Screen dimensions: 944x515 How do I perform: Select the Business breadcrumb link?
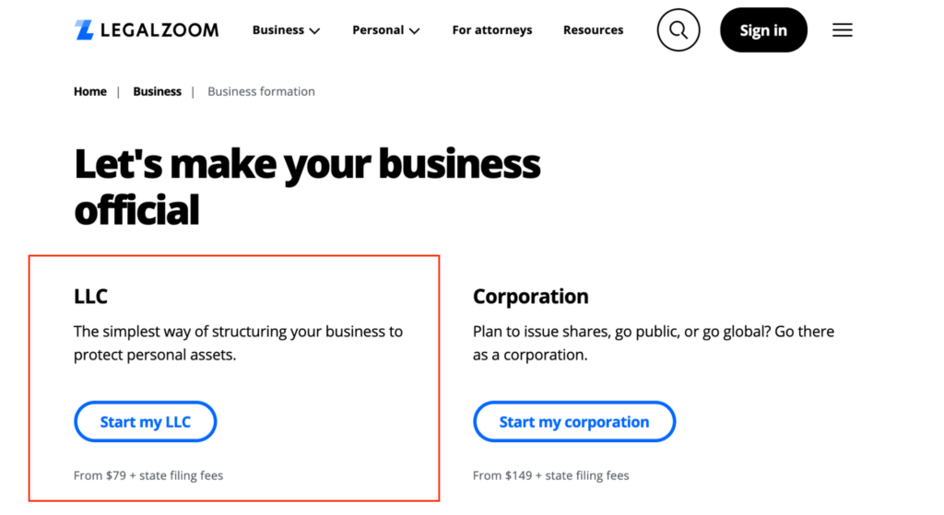coord(157,91)
